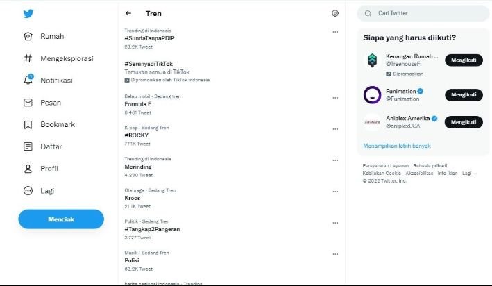Click Funimation verified badge

click(421, 92)
